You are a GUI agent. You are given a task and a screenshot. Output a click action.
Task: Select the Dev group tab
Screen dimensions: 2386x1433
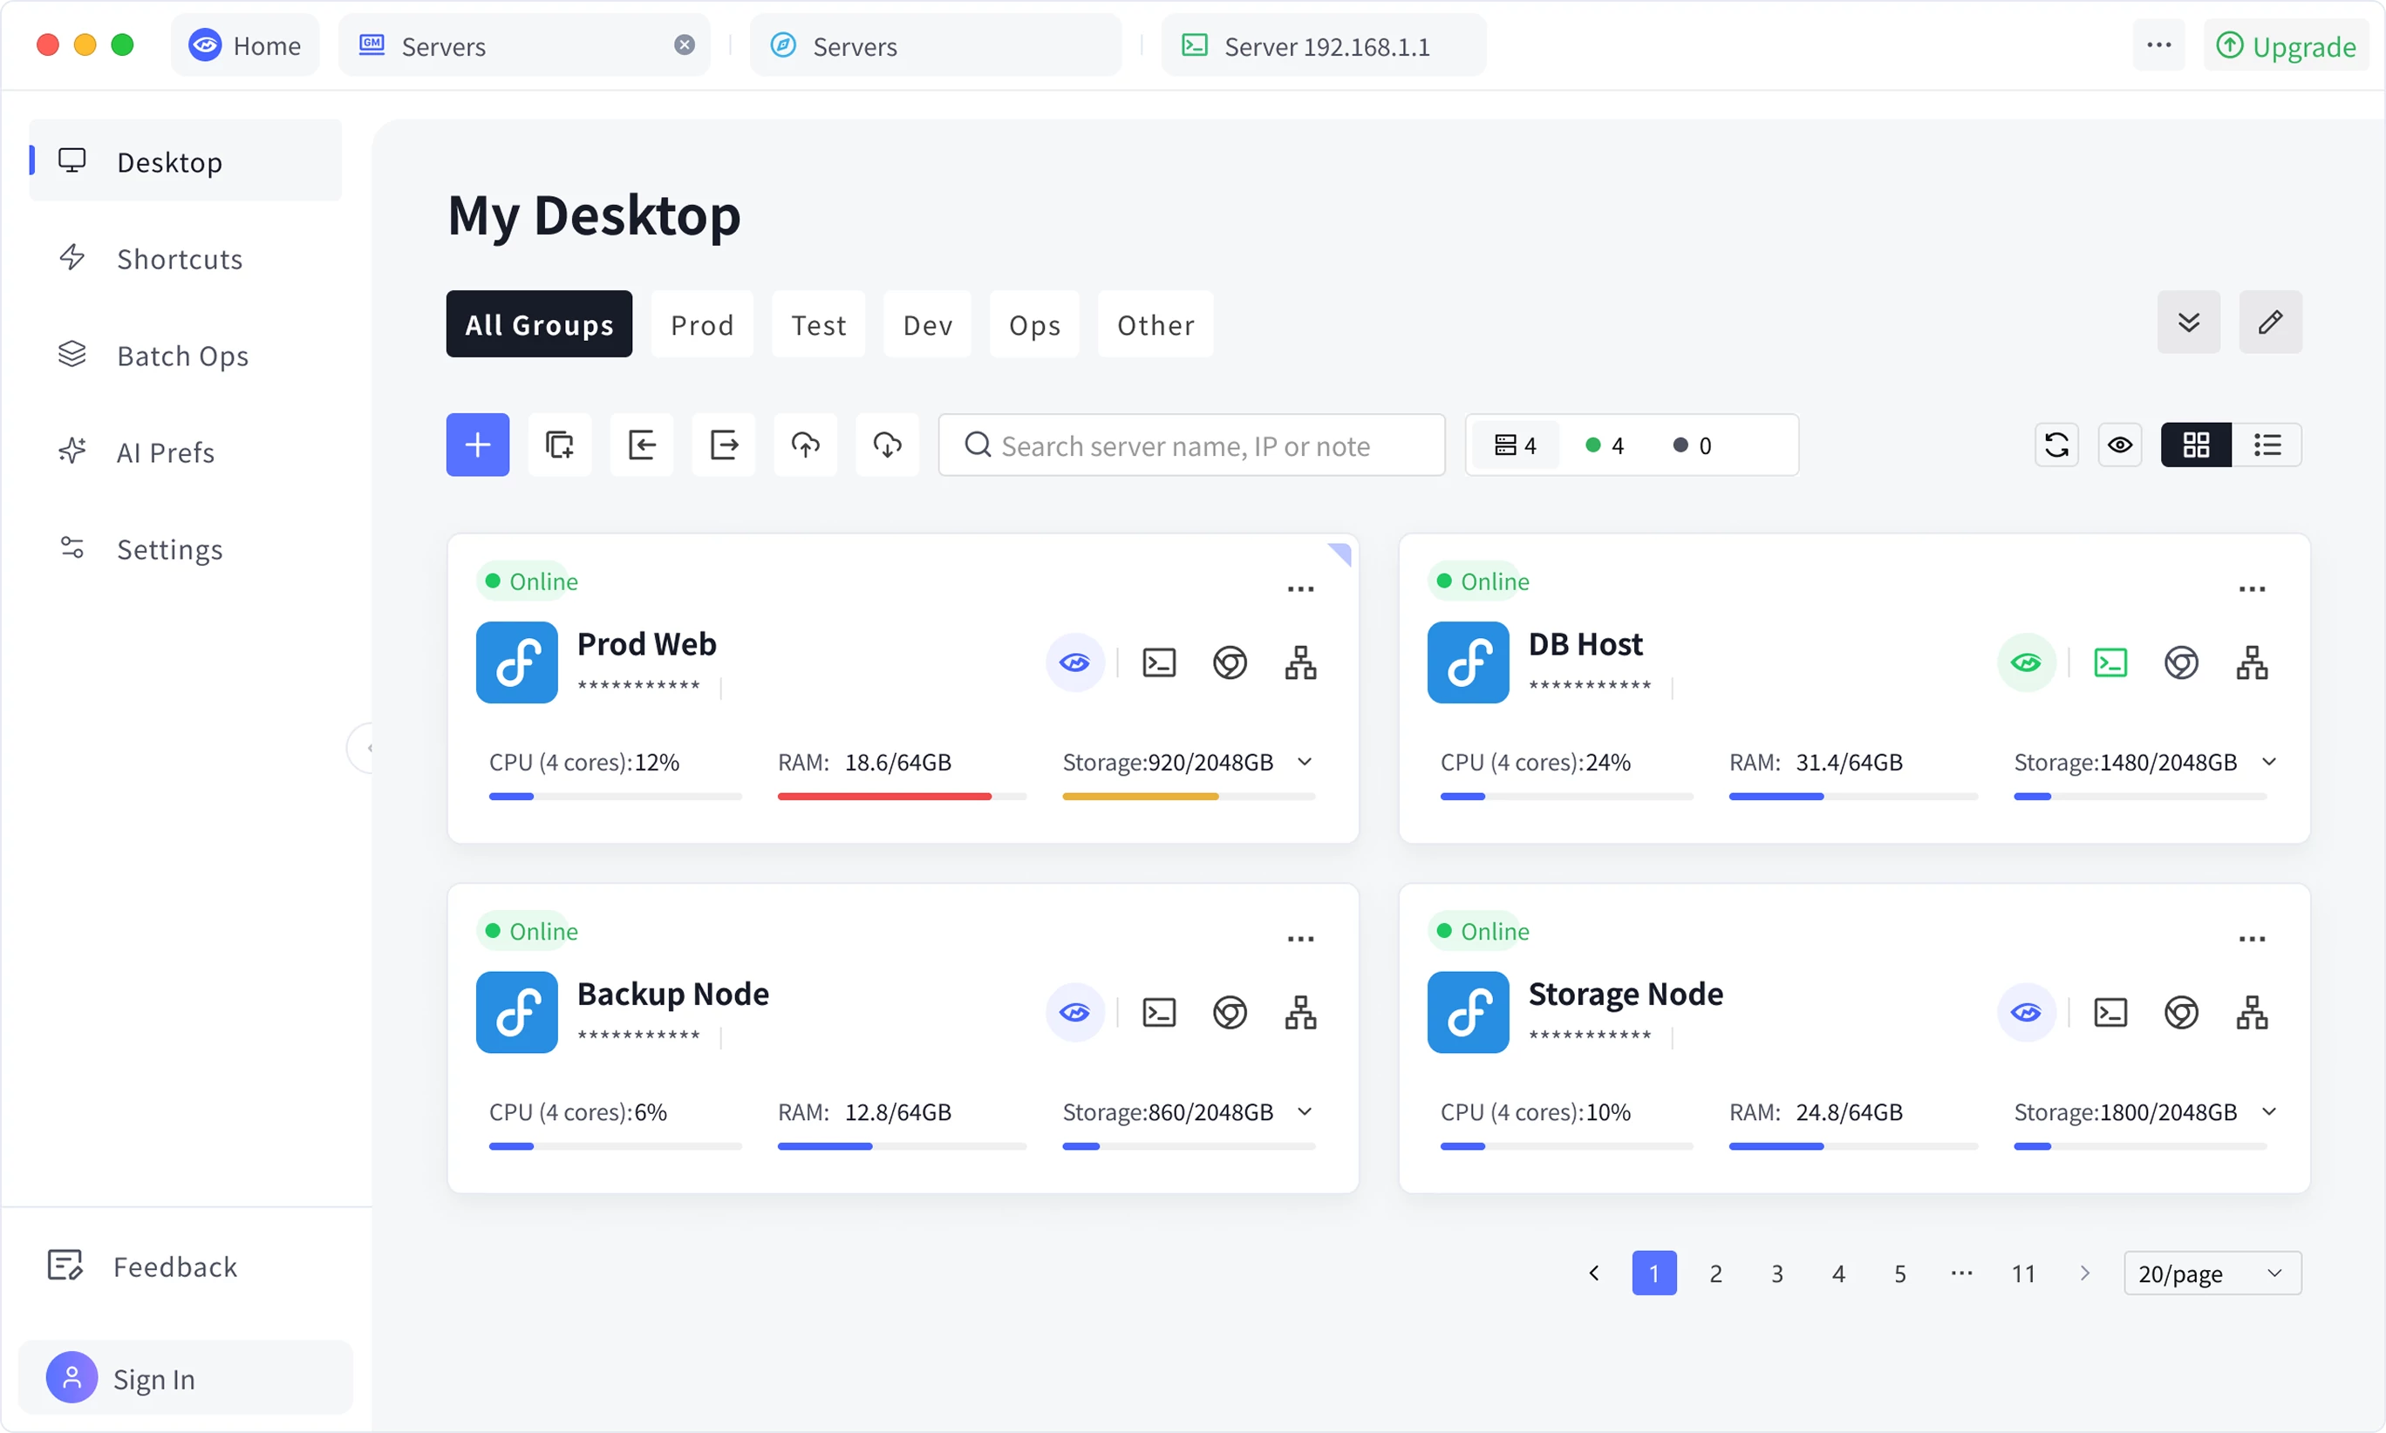[927, 324]
